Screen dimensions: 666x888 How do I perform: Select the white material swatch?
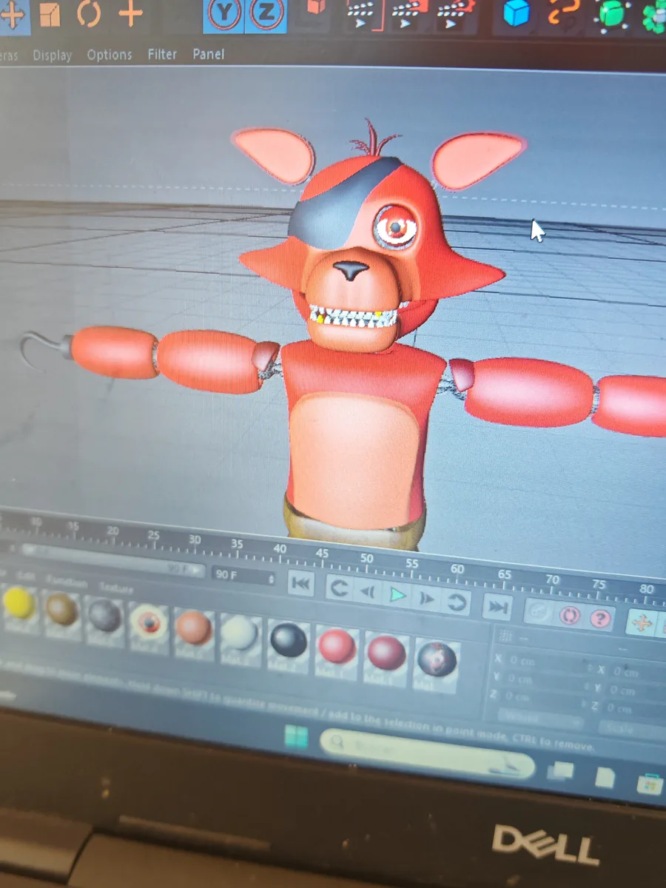(x=240, y=633)
